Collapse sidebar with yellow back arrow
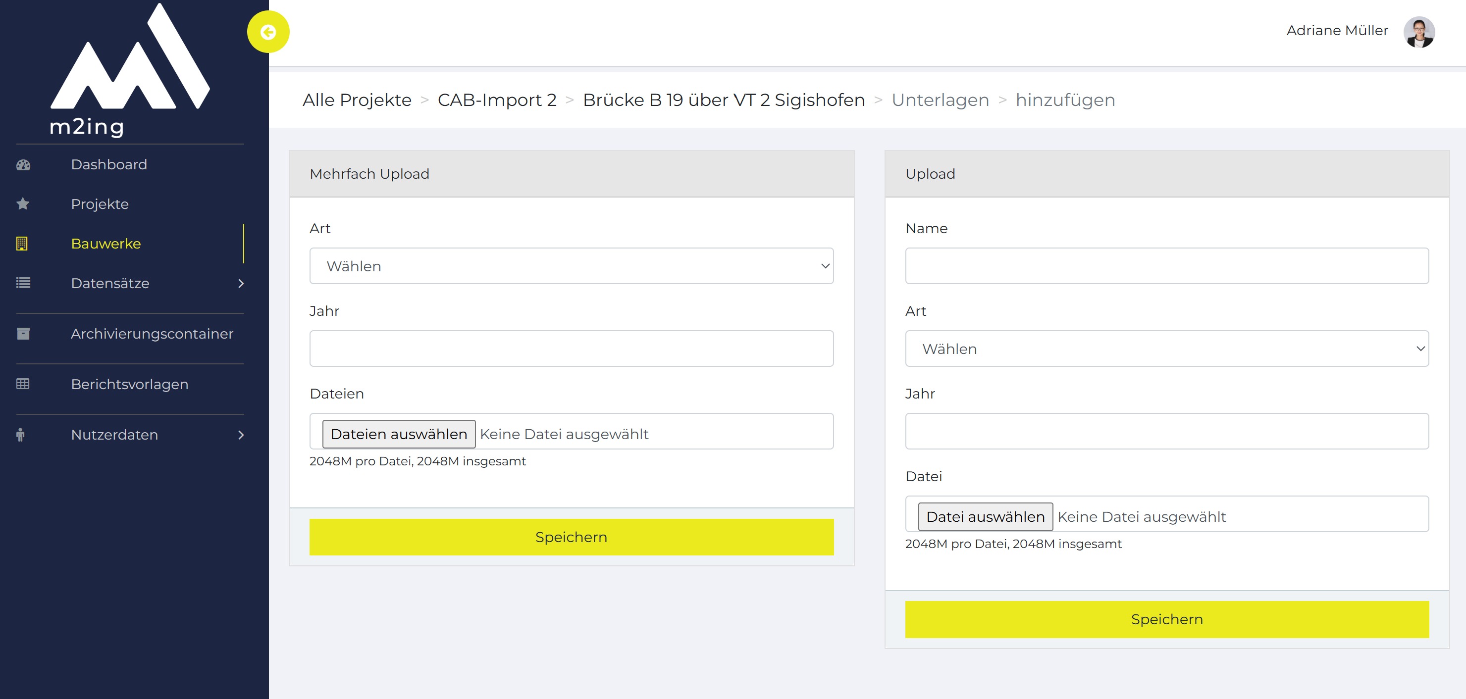 coord(268,32)
